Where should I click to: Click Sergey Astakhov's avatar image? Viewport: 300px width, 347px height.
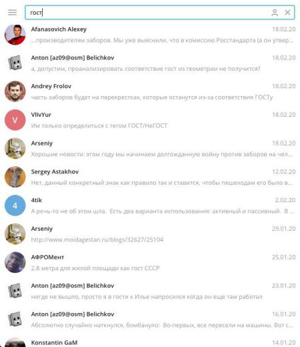[15, 177]
